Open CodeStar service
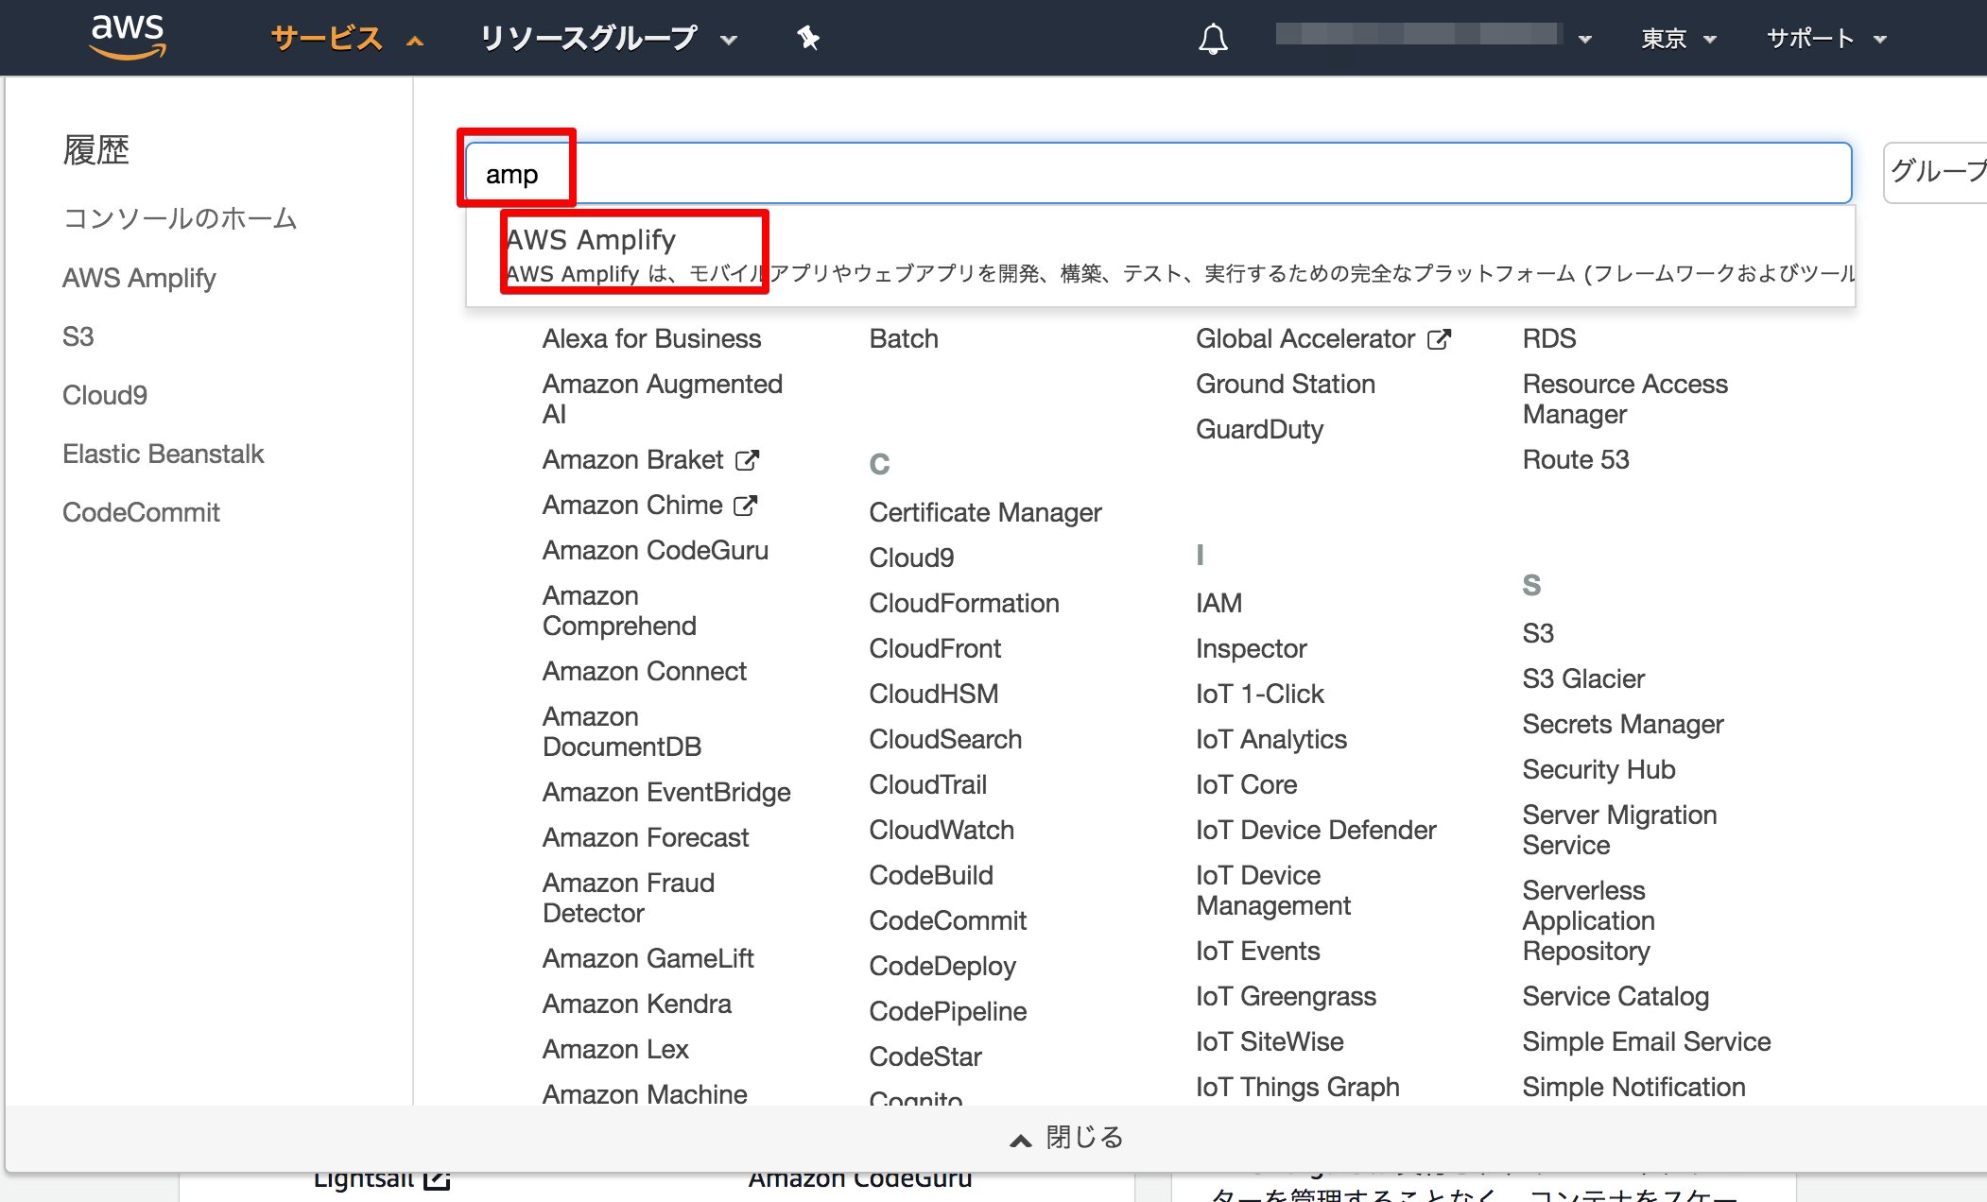1987x1202 pixels. tap(925, 1056)
